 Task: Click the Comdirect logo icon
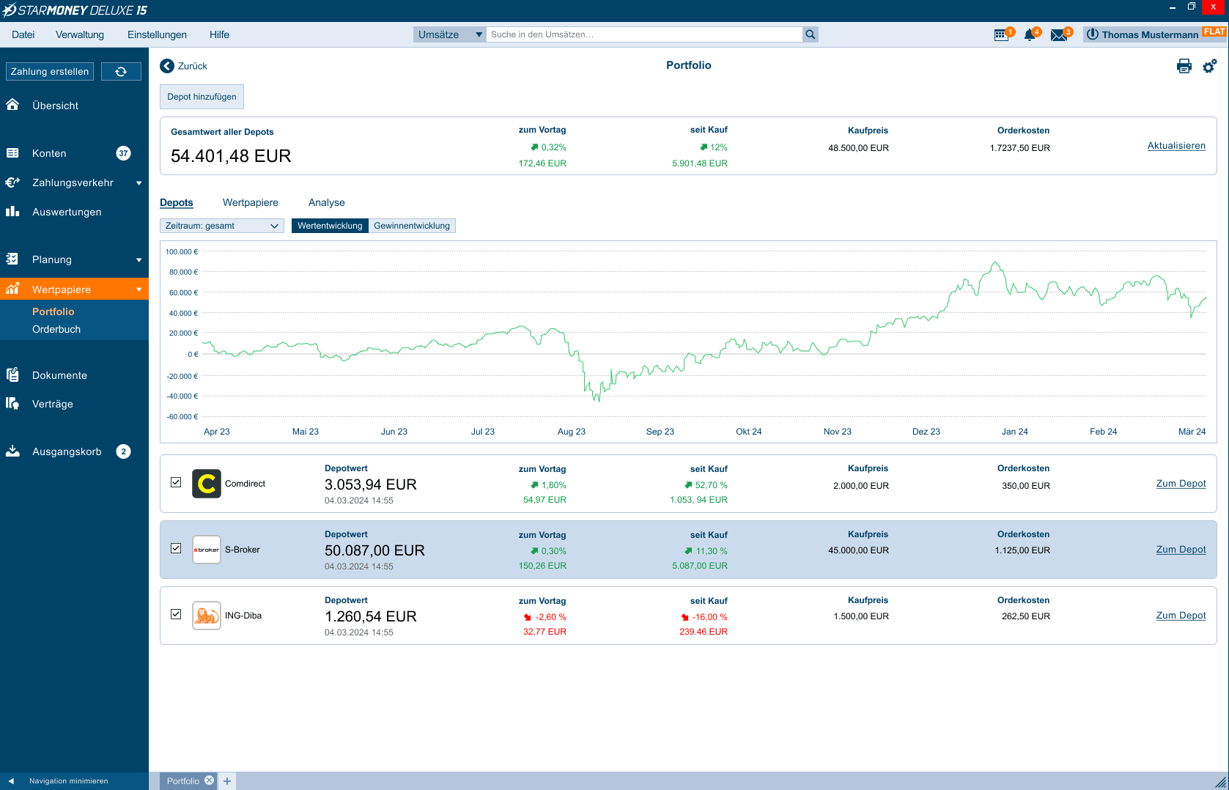pos(207,484)
